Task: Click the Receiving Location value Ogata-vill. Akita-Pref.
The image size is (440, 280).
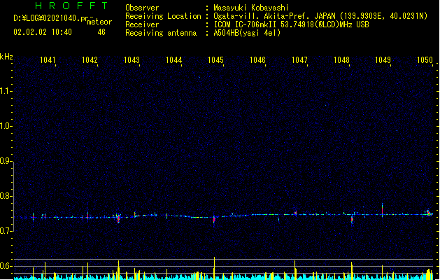Action: click(262, 16)
